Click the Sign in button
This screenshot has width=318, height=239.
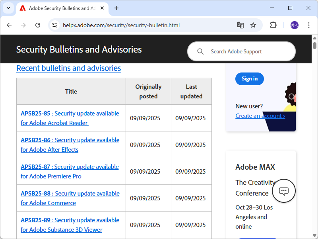pyautogui.click(x=250, y=79)
